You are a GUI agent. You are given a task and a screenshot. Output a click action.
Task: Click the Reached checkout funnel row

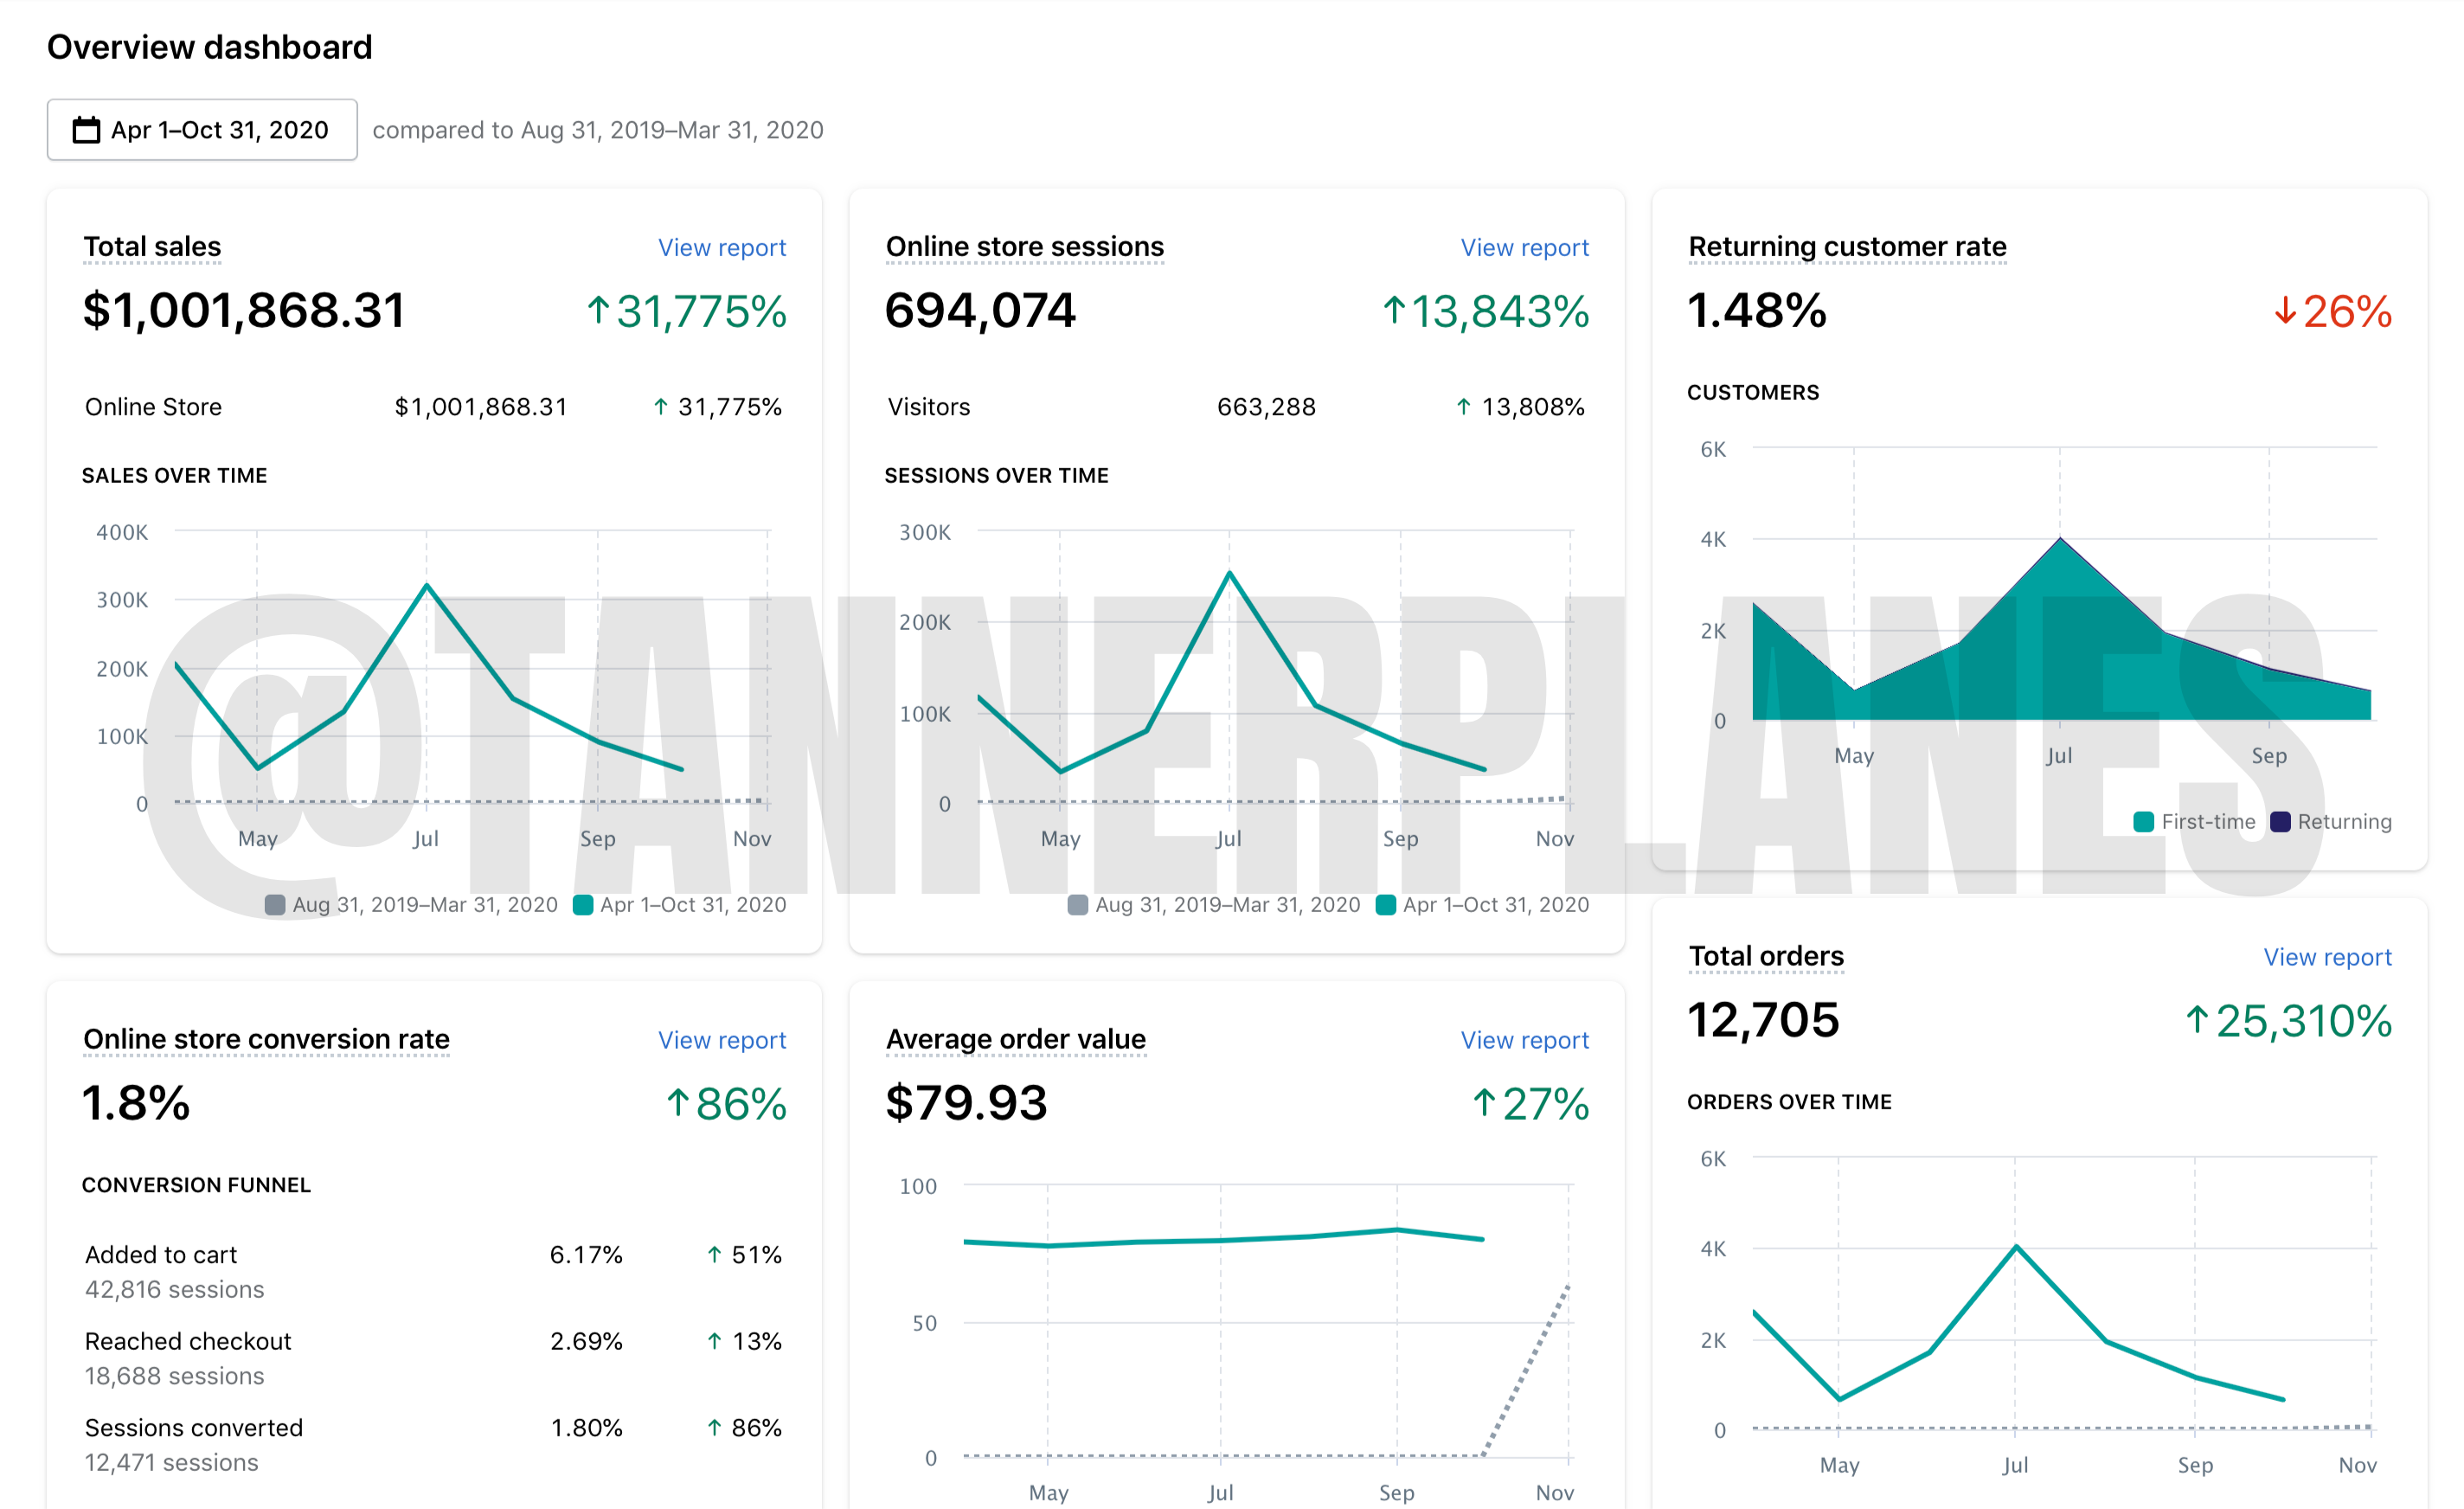434,1358
